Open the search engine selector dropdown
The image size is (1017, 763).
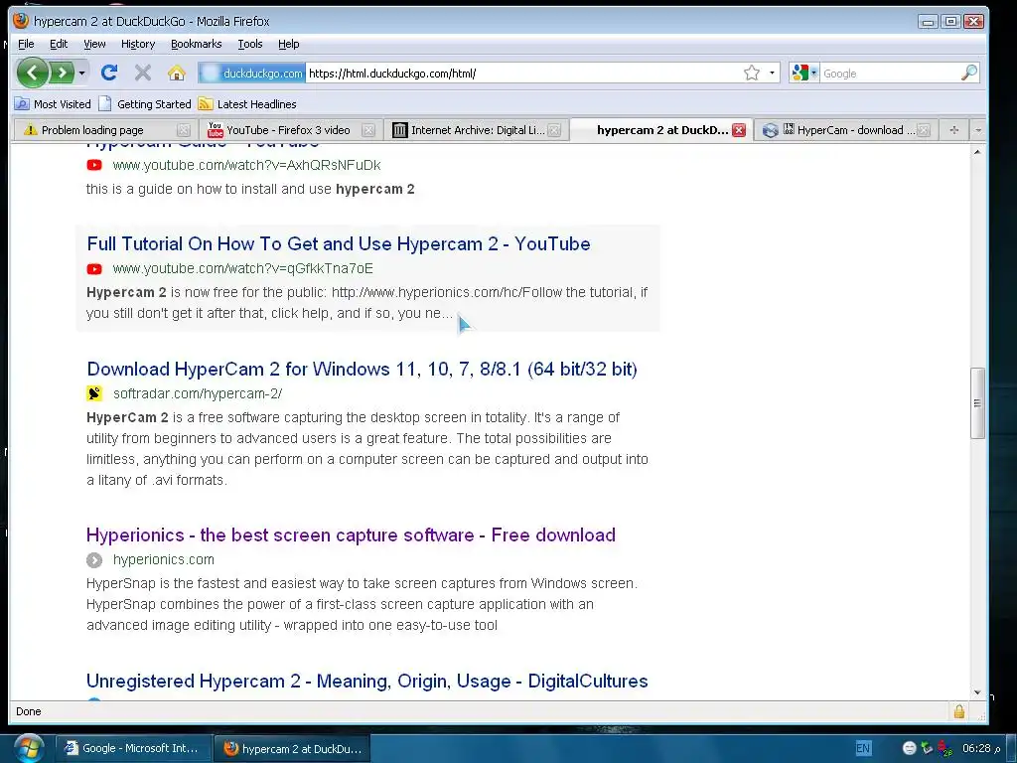[804, 74]
